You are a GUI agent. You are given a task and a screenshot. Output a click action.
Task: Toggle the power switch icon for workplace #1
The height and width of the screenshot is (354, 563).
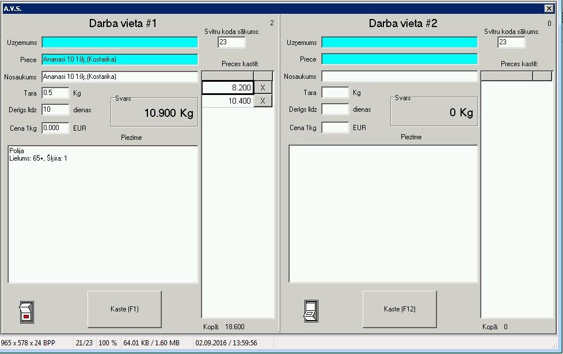[26, 312]
